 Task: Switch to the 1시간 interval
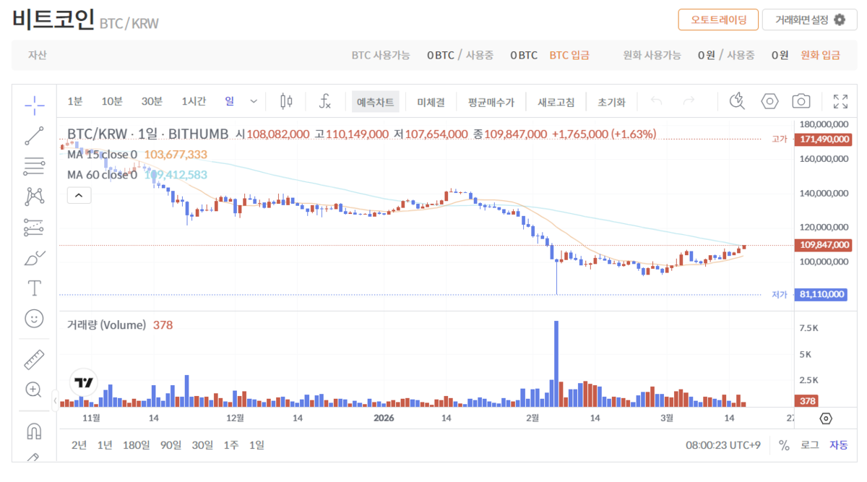194,101
